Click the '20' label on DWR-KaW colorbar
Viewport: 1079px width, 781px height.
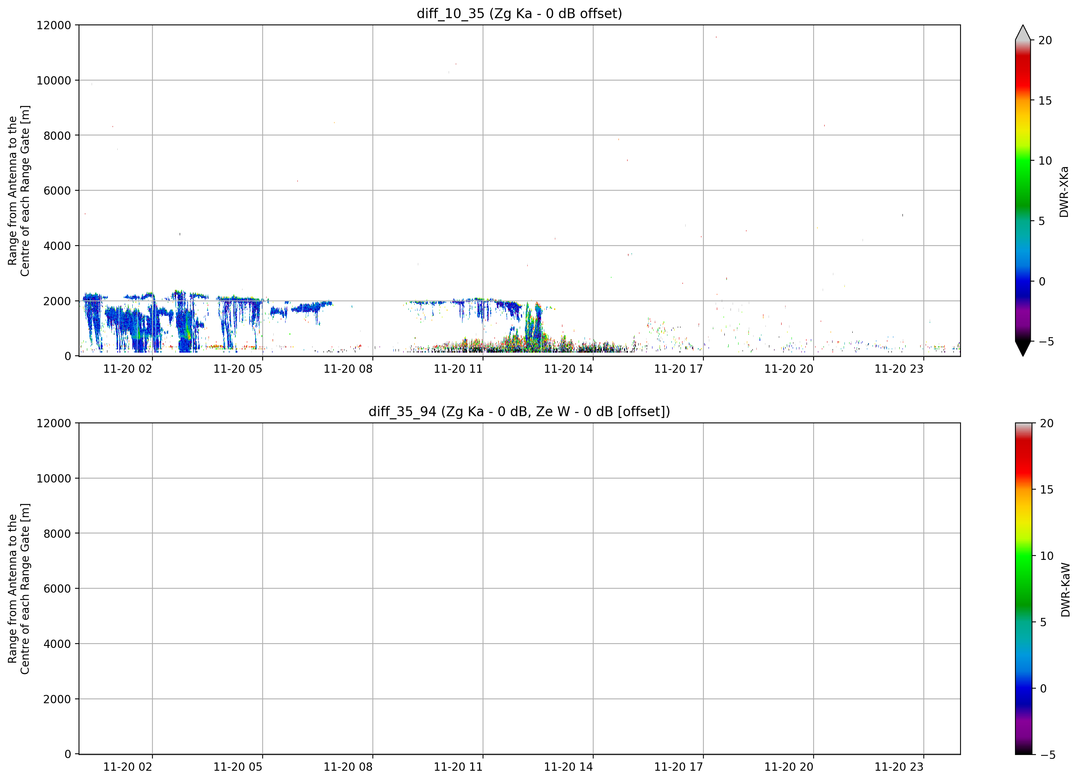click(x=1047, y=423)
